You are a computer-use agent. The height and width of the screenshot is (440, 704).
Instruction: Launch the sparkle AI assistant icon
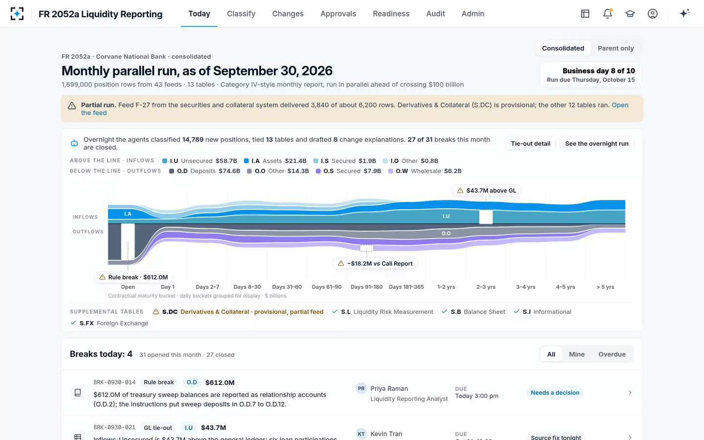pyautogui.click(x=684, y=13)
